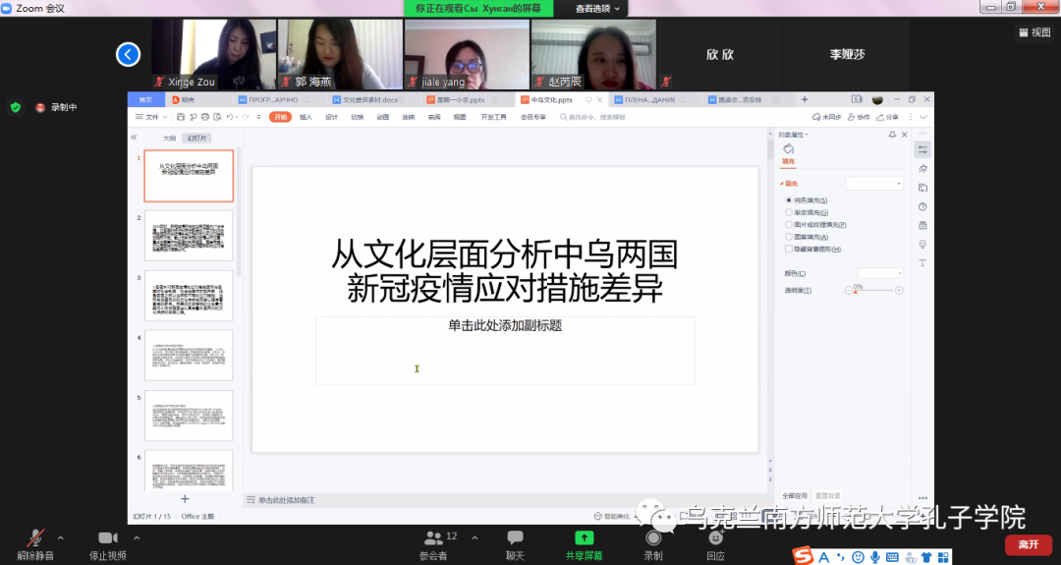Click the paint bucket 填充 fill icon
Viewport: 1061px width, 565px height.
[788, 148]
